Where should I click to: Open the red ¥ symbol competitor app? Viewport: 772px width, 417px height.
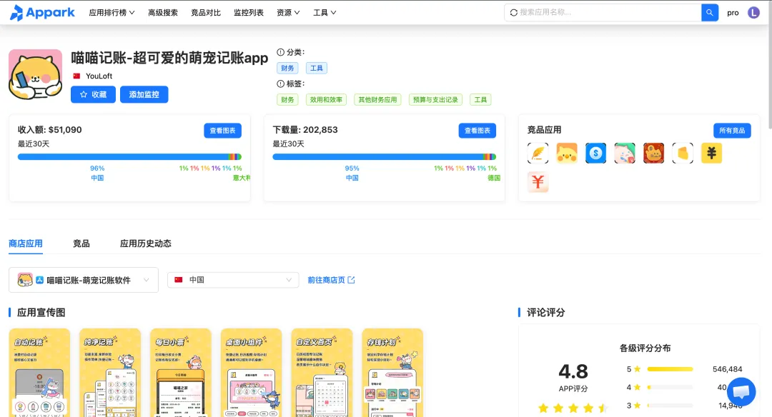[538, 182]
